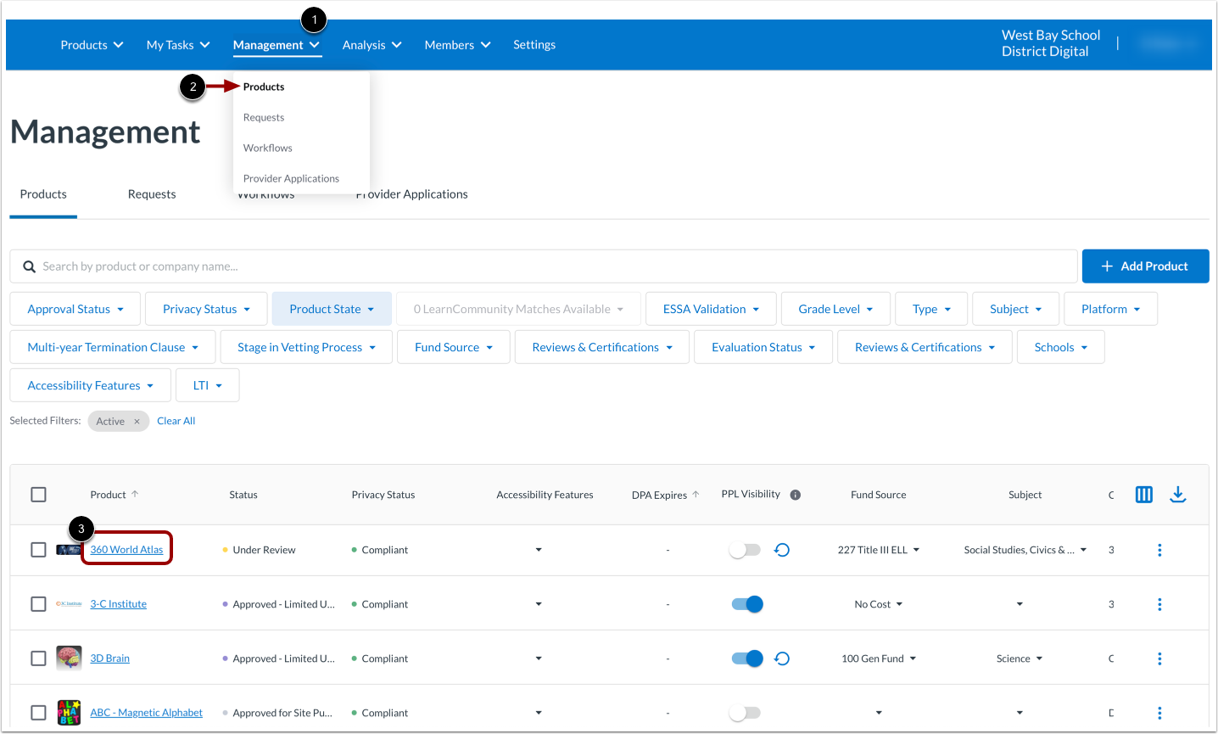Go to Settings in the top navigation

(x=534, y=45)
